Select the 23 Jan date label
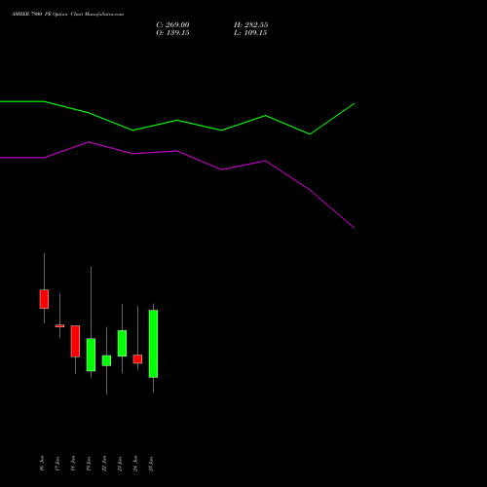The width and height of the screenshot is (487, 487). (x=120, y=464)
